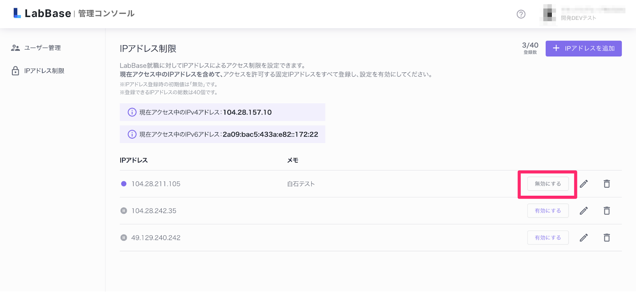
Task: Click the LabBase logo icon
Action: point(17,13)
